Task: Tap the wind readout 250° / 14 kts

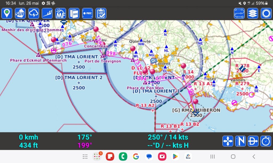Action: pos(168,137)
